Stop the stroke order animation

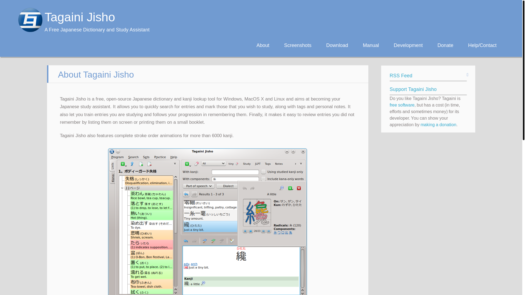[251, 231]
